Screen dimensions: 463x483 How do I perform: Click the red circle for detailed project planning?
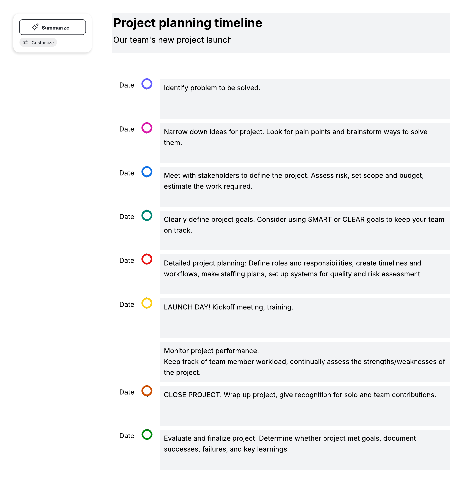coord(147,259)
